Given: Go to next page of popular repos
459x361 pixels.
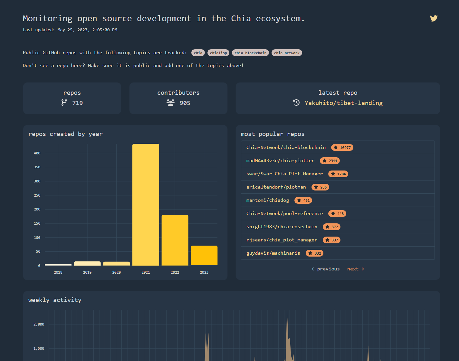Looking at the screenshot, I should coord(356,269).
